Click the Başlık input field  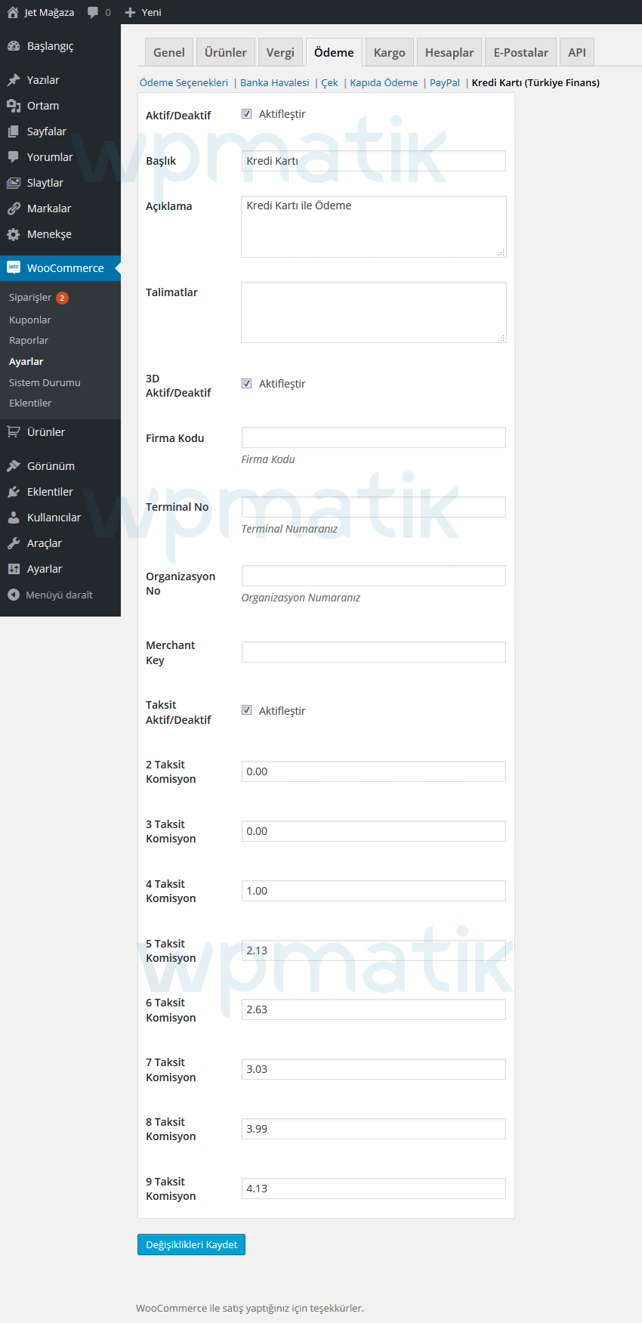point(374,161)
